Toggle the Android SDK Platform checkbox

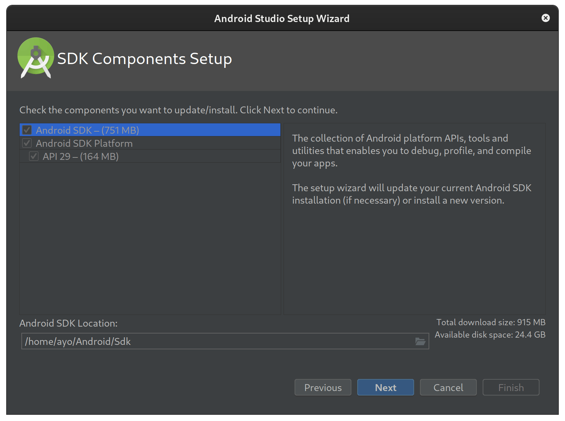[27, 143]
